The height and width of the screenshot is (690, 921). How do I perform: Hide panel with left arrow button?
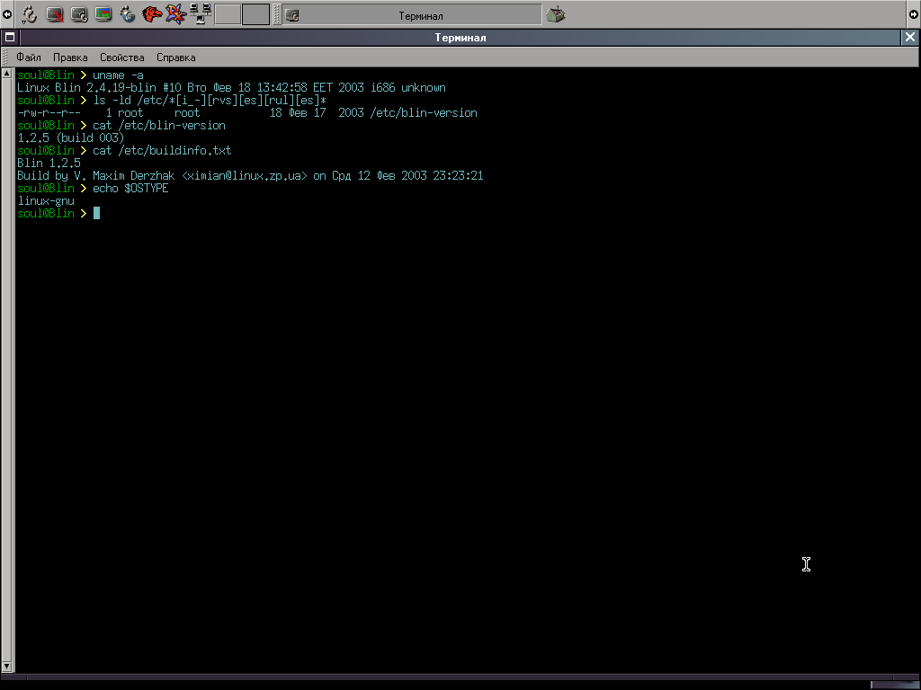[6, 14]
